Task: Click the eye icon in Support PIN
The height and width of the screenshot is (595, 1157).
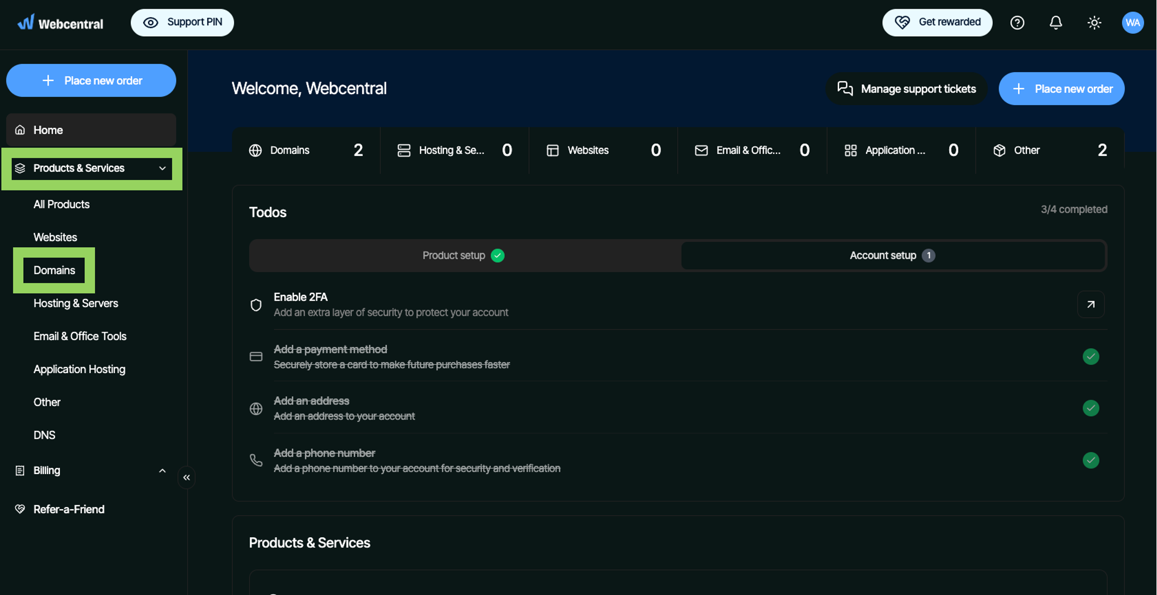Action: (x=150, y=23)
